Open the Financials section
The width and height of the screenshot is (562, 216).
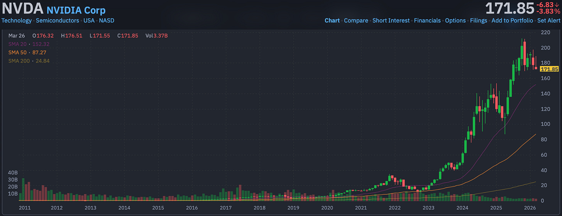[427, 20]
